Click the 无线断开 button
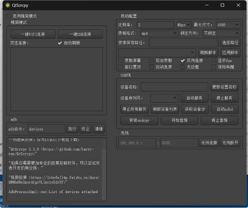 (x=230, y=143)
